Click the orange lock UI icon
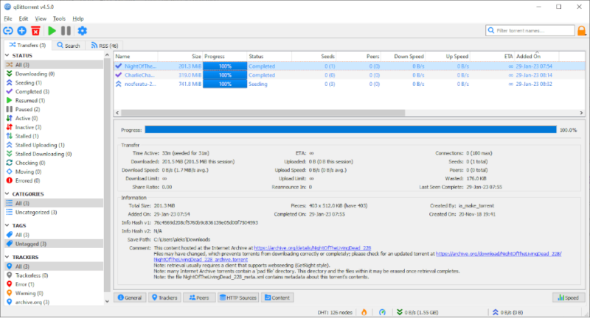Viewport: 590px width, 318px height. (x=582, y=31)
